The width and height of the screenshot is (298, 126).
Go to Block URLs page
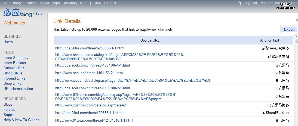(x=13, y=73)
